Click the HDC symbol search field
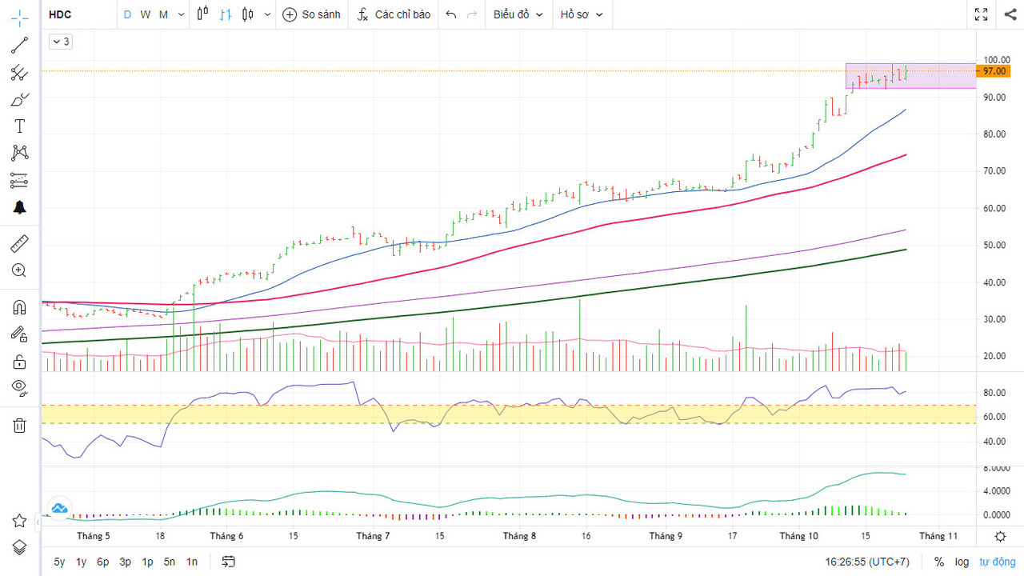 click(x=78, y=14)
